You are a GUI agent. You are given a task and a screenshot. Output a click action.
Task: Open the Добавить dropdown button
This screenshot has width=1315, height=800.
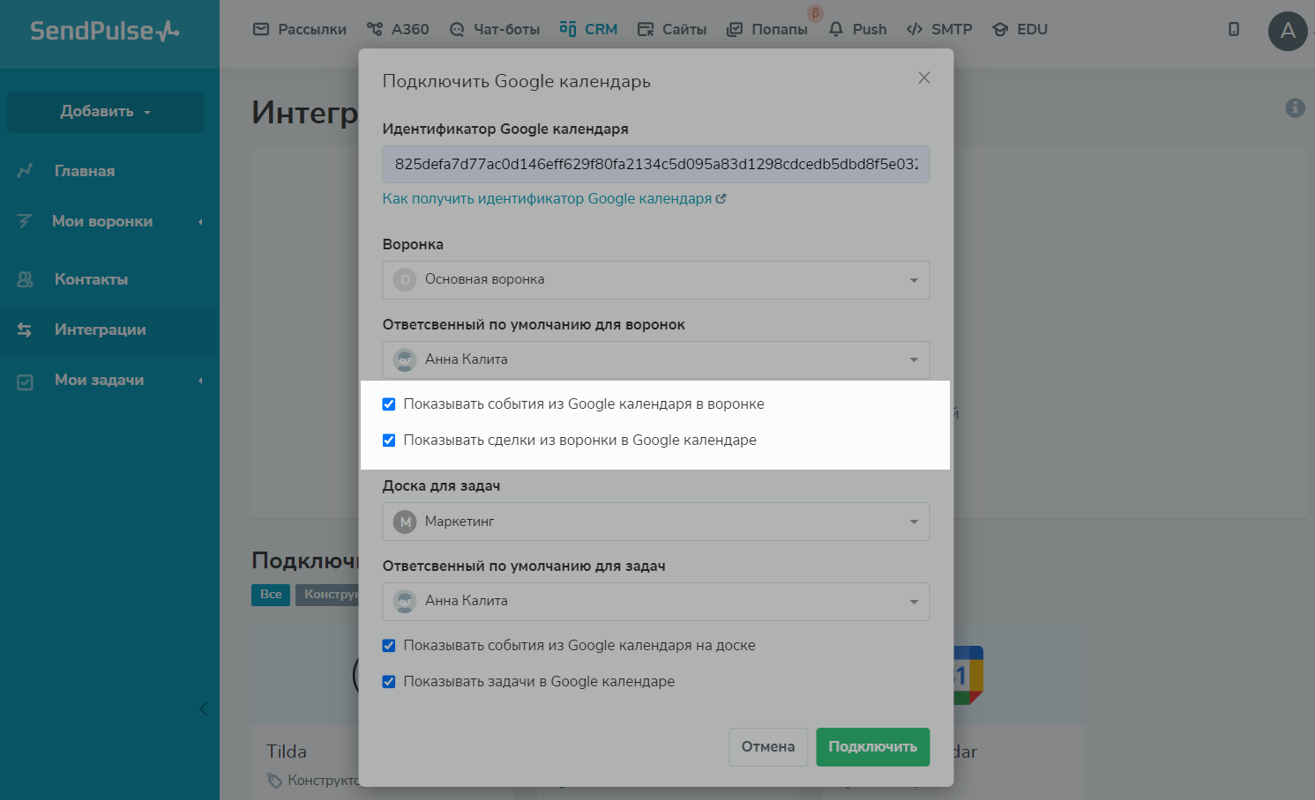[105, 112]
